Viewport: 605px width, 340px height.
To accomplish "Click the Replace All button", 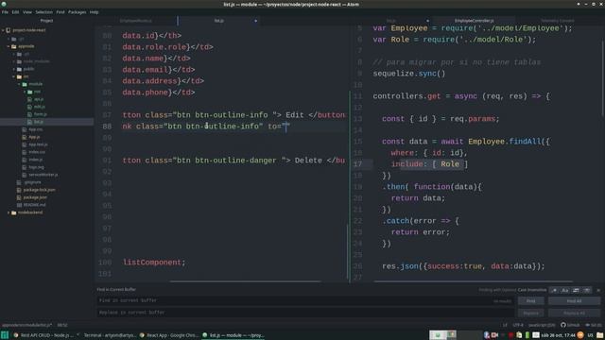I will (x=574, y=313).
